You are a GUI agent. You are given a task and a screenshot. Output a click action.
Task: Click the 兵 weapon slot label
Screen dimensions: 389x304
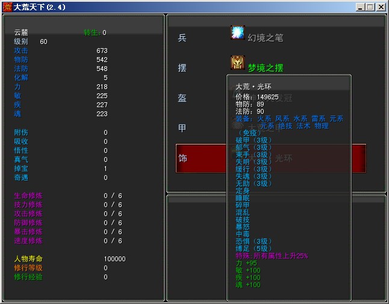pos(182,38)
